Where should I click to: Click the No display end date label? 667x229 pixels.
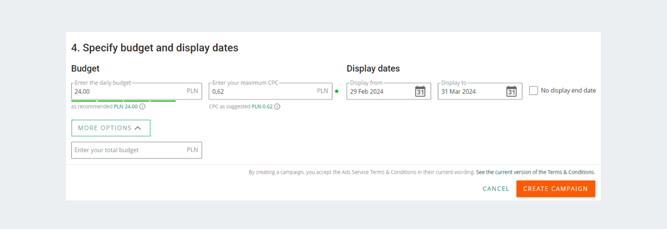click(x=568, y=91)
